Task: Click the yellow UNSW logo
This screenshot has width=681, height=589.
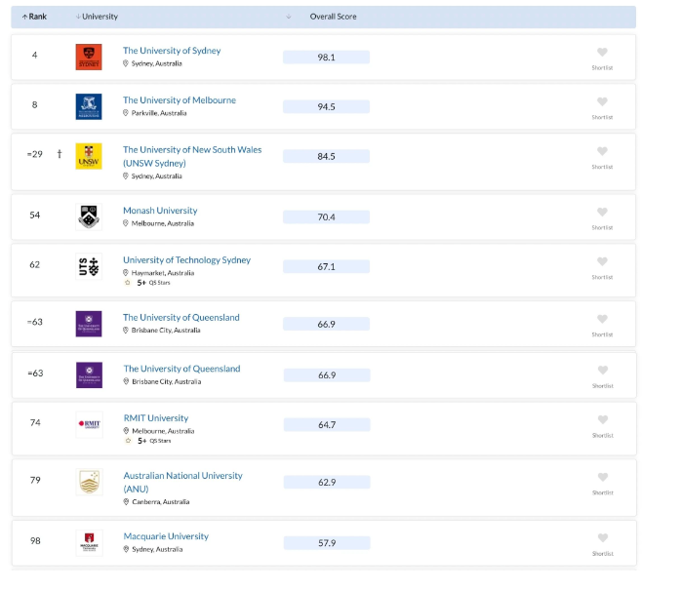Action: click(x=89, y=156)
